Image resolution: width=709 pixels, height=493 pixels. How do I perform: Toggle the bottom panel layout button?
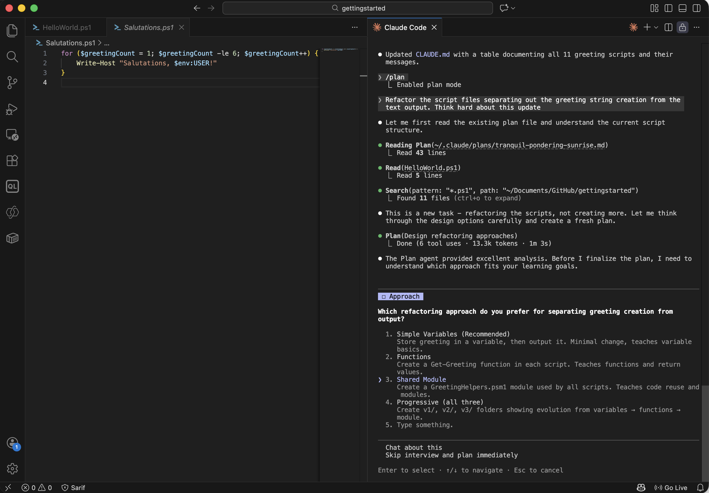click(683, 8)
